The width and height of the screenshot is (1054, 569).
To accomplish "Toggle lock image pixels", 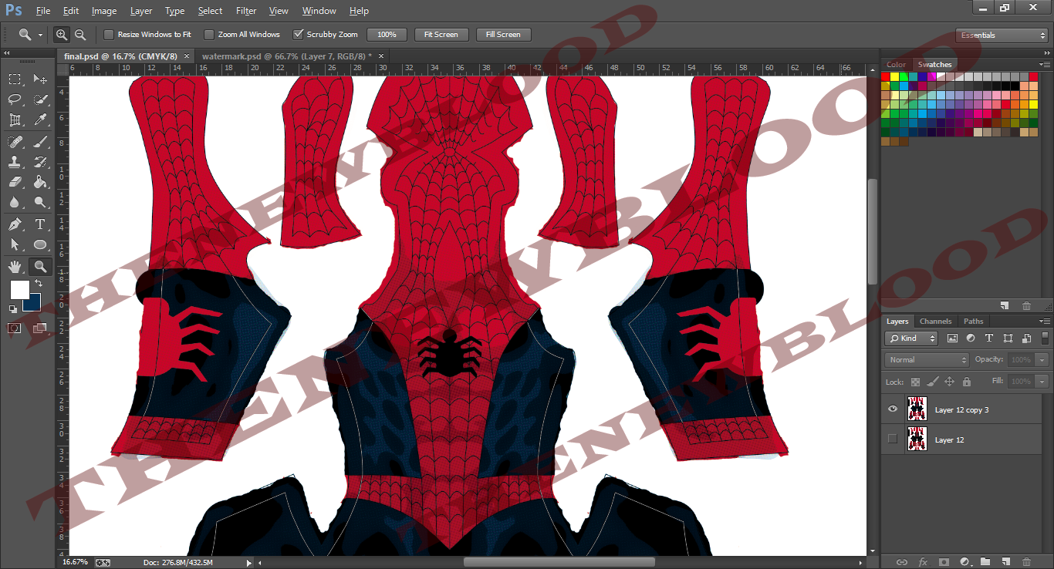I will (x=932, y=382).
